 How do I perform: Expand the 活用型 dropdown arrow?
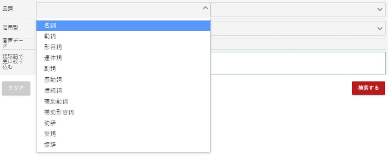380,28
